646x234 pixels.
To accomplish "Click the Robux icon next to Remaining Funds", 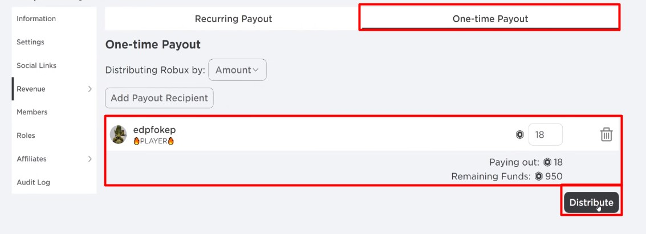I will tap(539, 176).
